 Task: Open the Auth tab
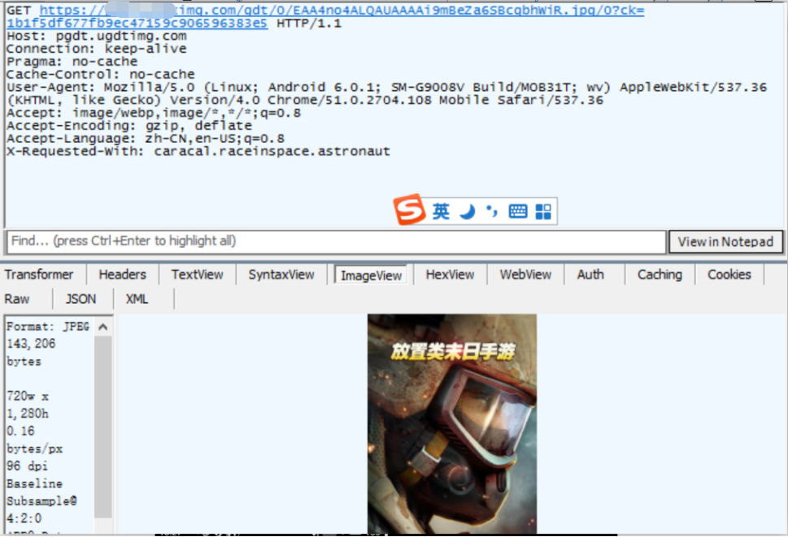[590, 275]
